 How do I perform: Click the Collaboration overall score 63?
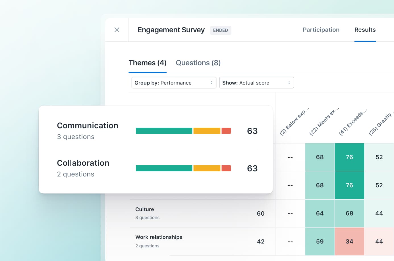tap(252, 168)
